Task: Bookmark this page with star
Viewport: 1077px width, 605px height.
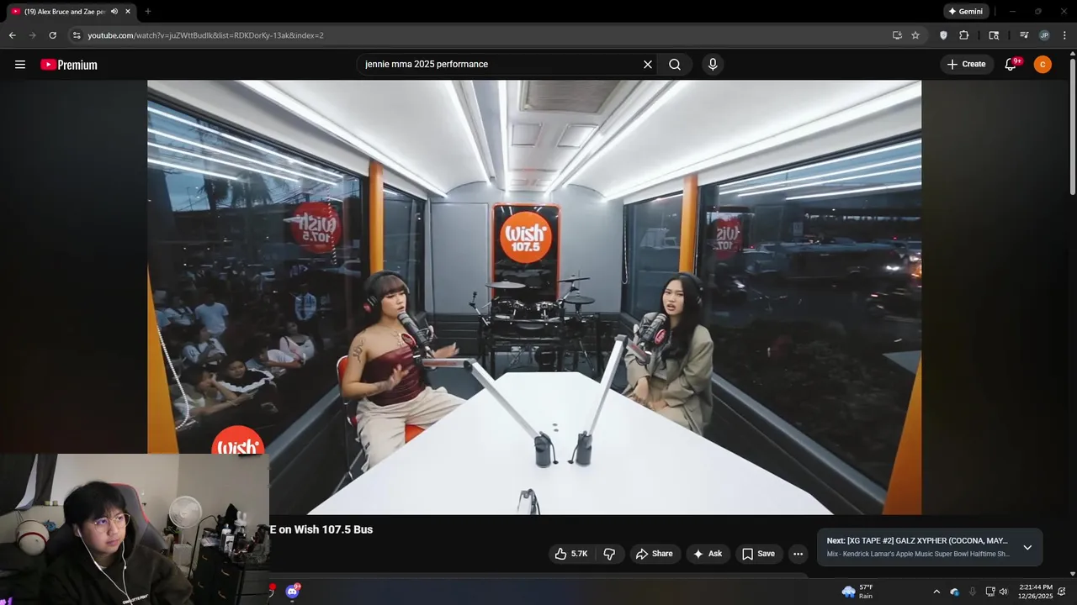Action: [x=915, y=35]
